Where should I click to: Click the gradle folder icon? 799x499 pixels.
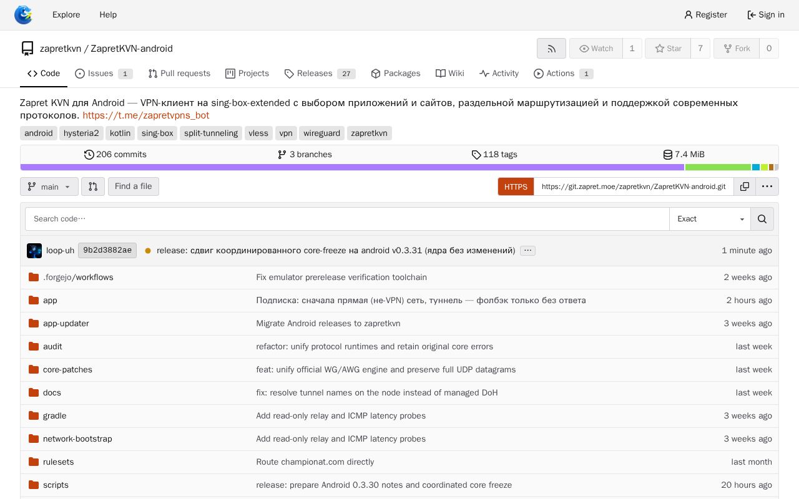34,415
